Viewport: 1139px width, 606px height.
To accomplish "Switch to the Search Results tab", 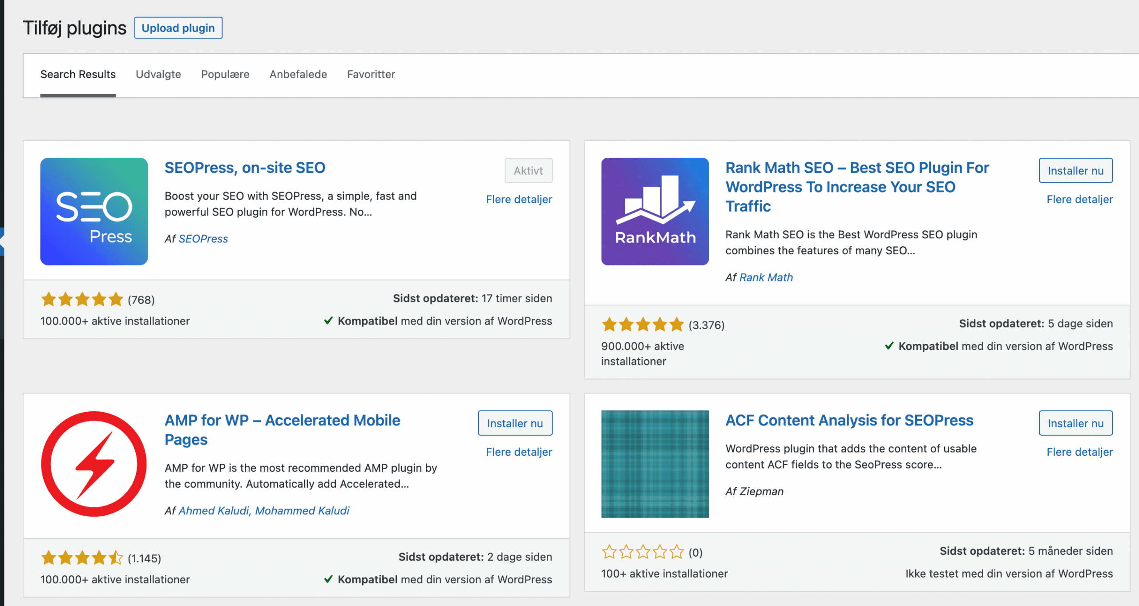I will pyautogui.click(x=78, y=74).
